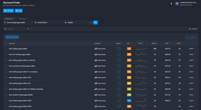
Task: Sort table by Volume column
Action: click(x=155, y=43)
